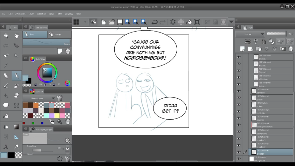Choose the Marker sub tool group
The image size is (295, 166).
coord(59,35)
